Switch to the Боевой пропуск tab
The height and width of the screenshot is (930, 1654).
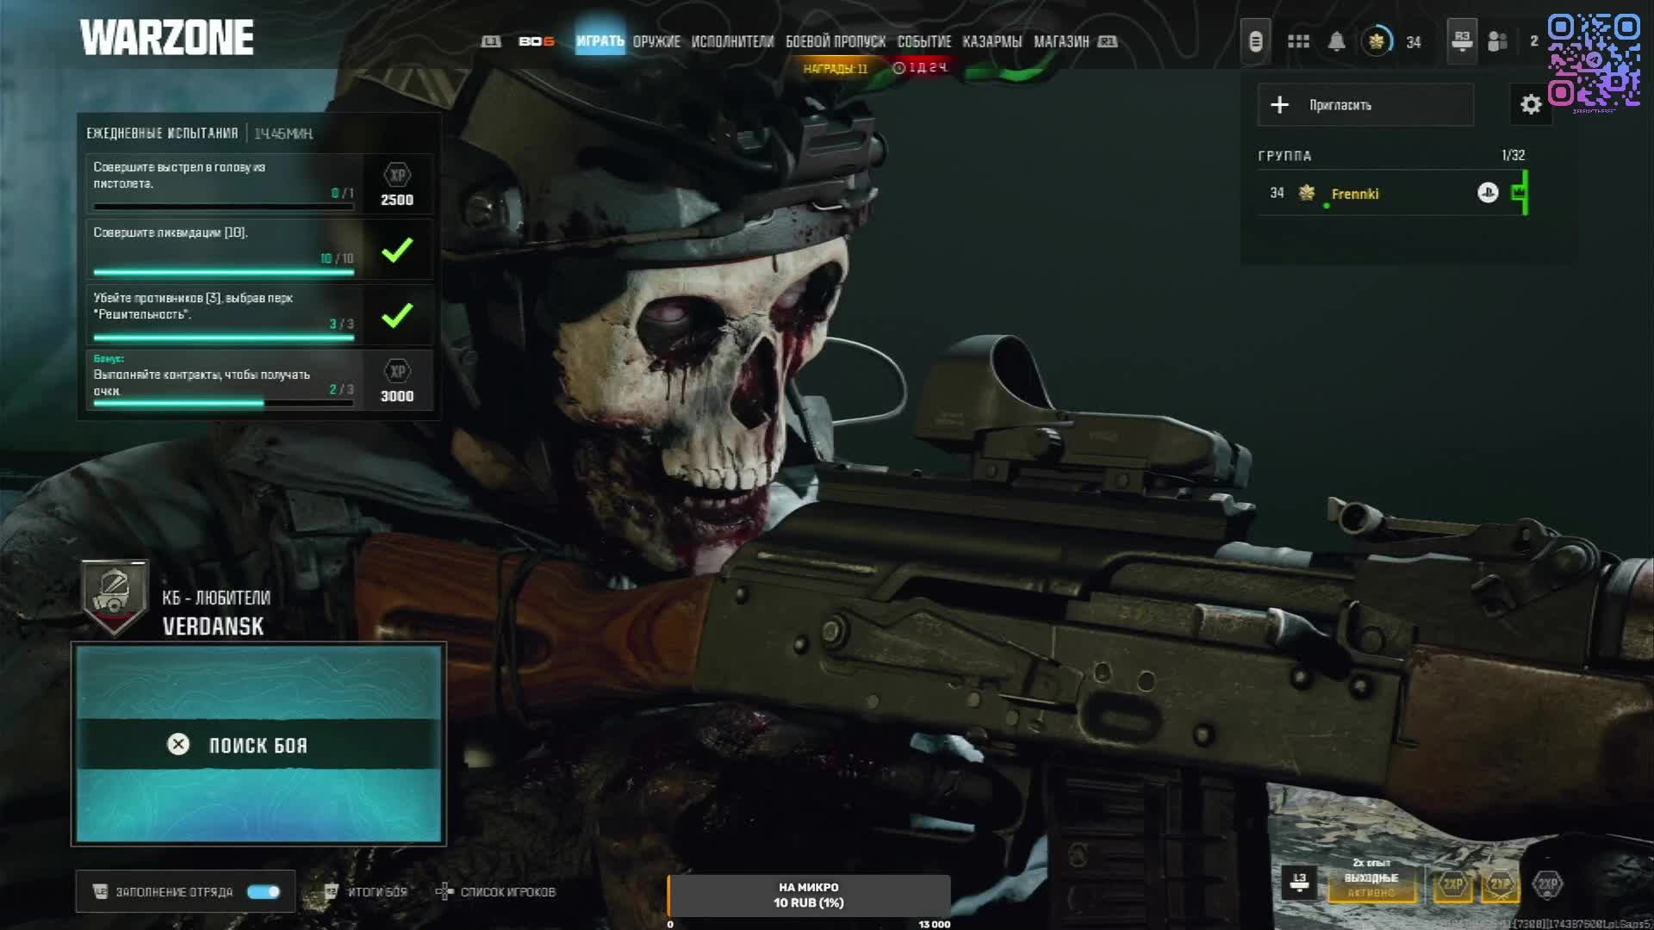[835, 41]
